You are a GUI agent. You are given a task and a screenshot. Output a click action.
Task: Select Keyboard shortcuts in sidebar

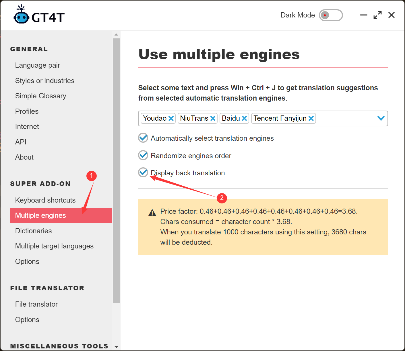tap(45, 200)
